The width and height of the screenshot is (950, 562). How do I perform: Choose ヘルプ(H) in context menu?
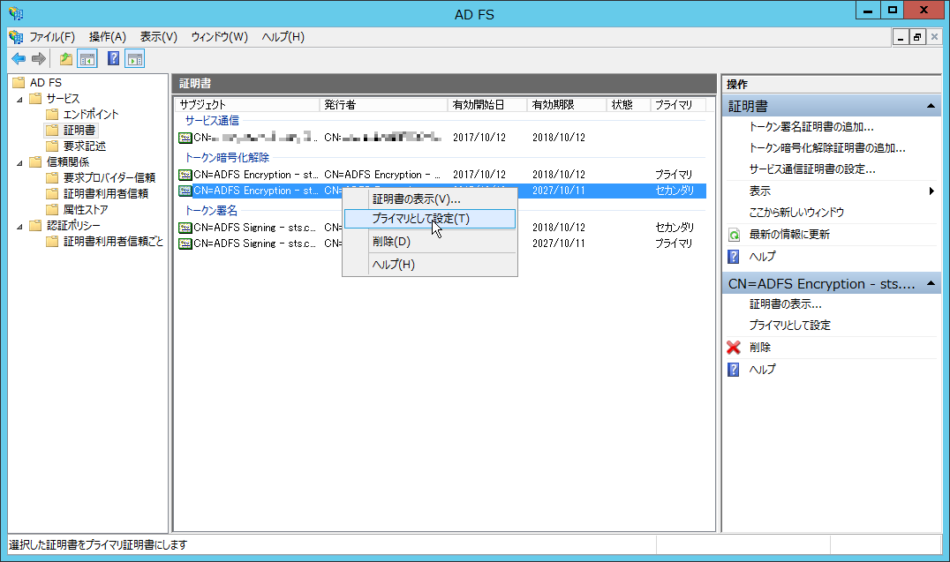430,265
